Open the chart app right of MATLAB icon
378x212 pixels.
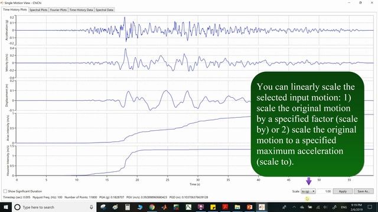pyautogui.click(x=176, y=207)
